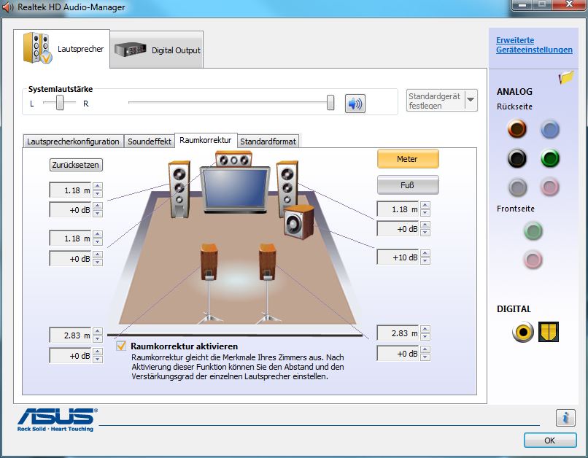The image size is (588, 458).
Task: Click the ASUS logo
Action: tap(57, 419)
